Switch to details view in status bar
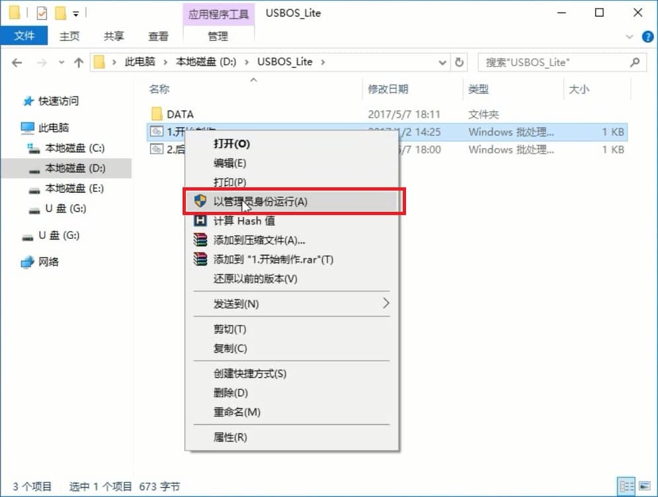The width and height of the screenshot is (658, 497). (x=625, y=486)
